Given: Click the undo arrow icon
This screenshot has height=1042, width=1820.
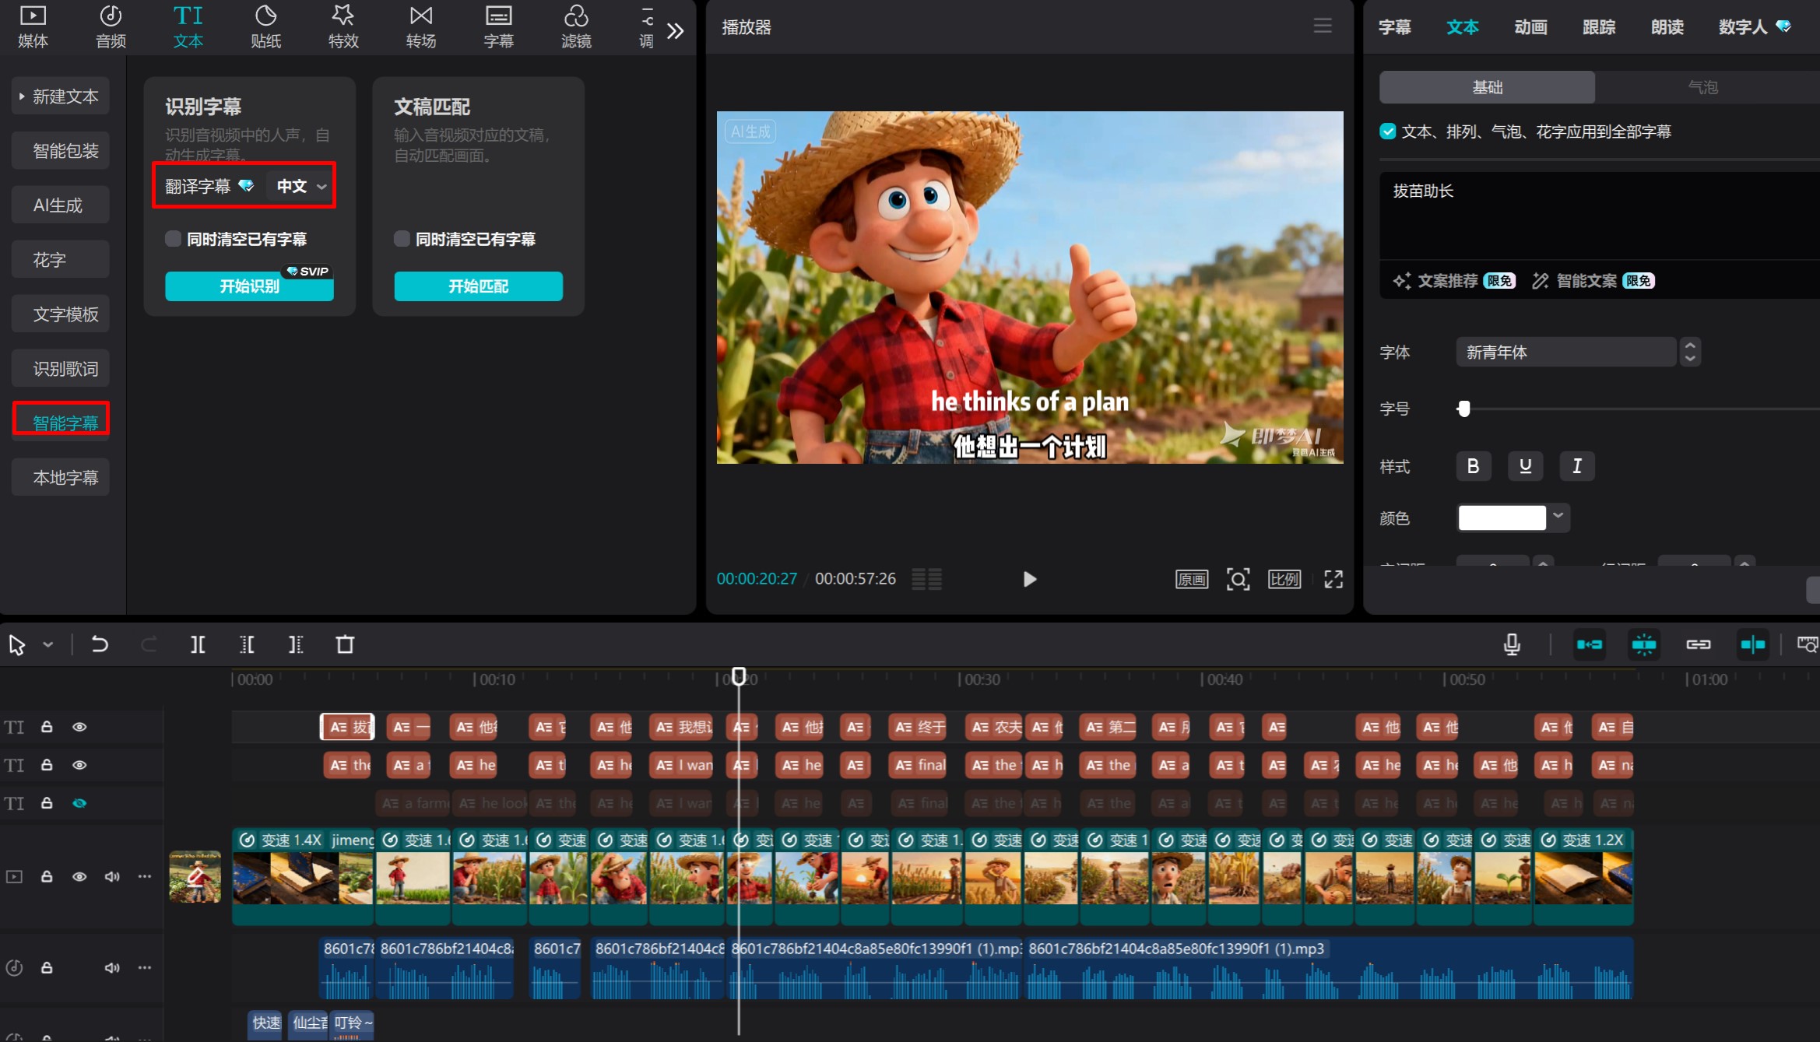Looking at the screenshot, I should (100, 644).
